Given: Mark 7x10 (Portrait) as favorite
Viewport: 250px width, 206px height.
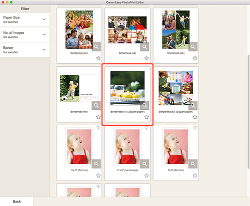Looking at the screenshot, I should click(x=195, y=176).
